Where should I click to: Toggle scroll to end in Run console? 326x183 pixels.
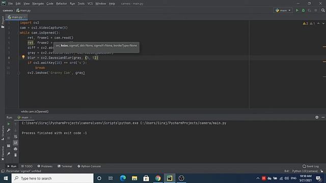(x=16, y=143)
